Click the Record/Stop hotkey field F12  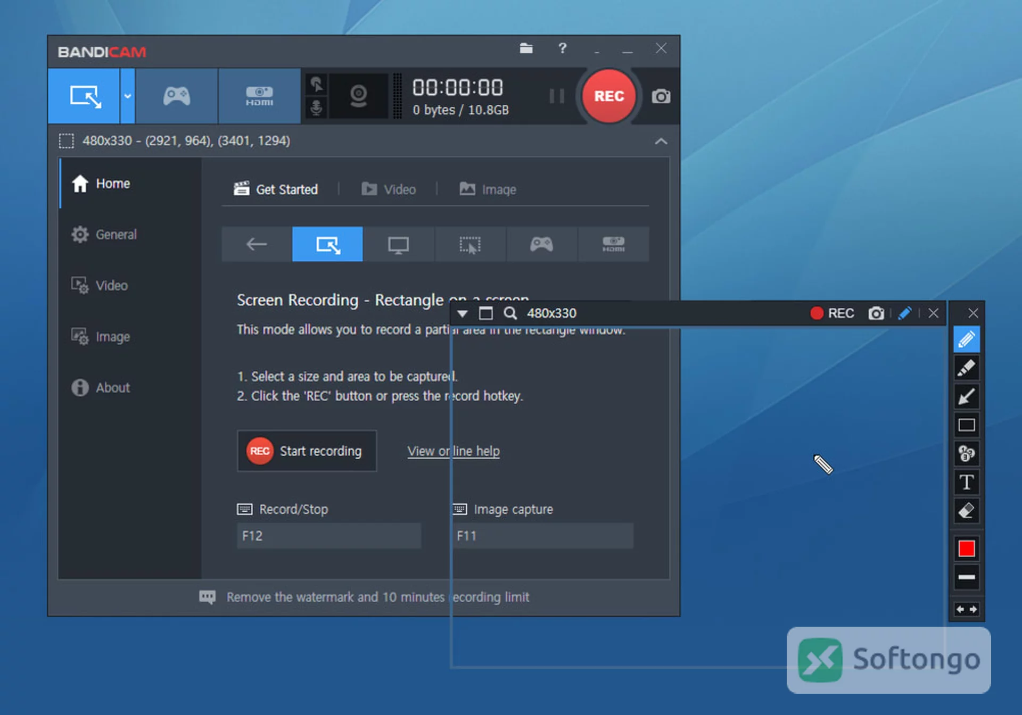pos(329,536)
